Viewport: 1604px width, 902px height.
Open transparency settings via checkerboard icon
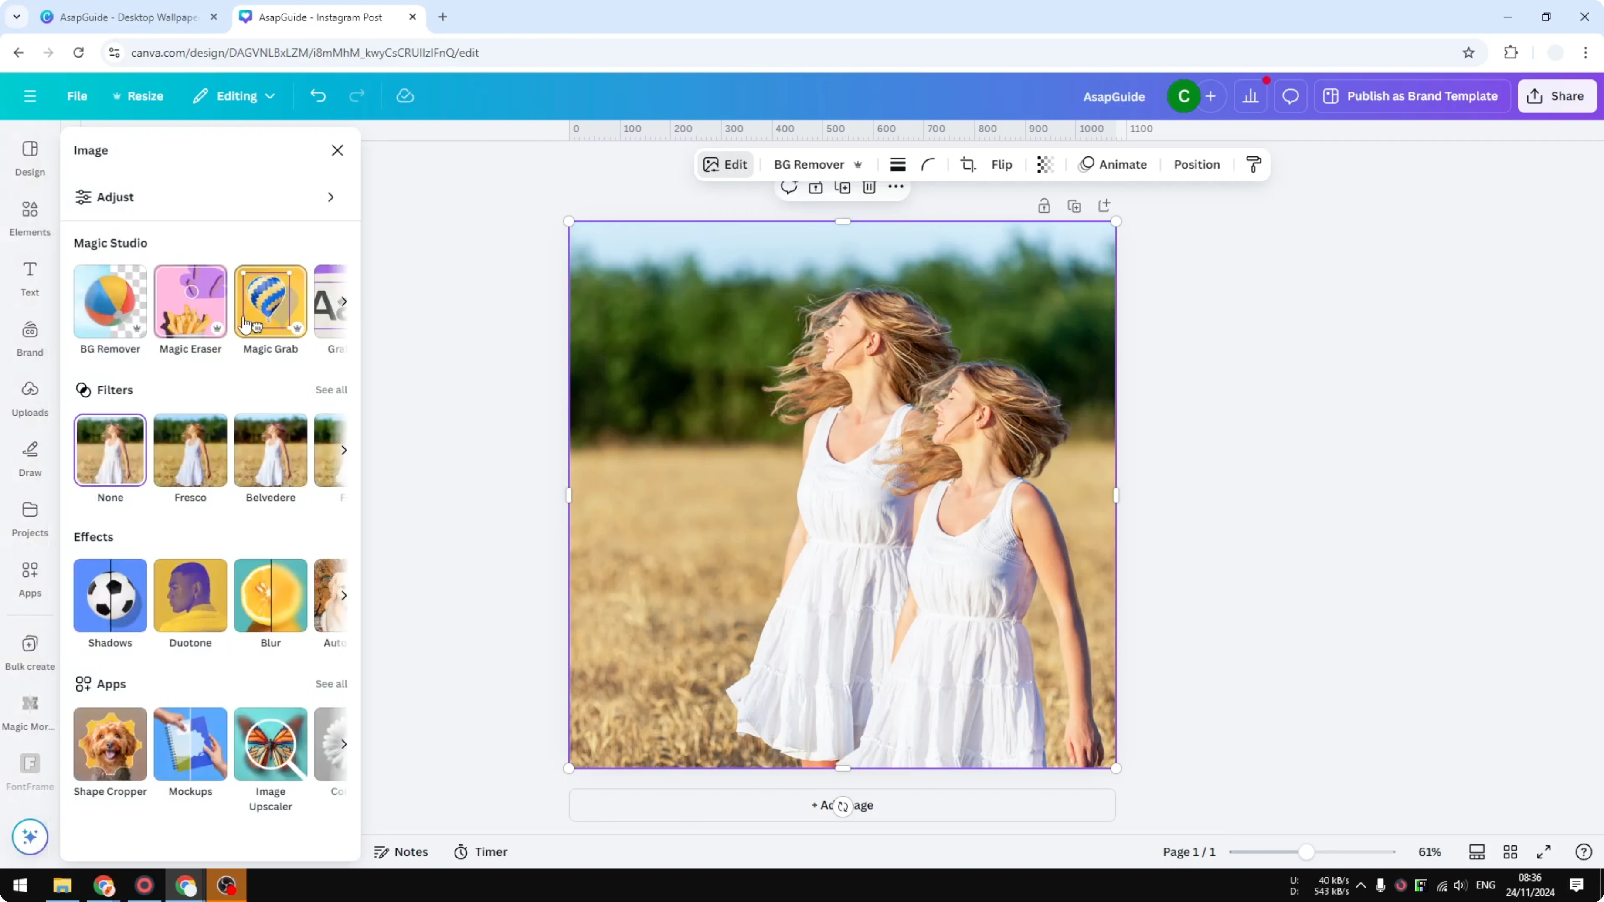tap(1044, 164)
